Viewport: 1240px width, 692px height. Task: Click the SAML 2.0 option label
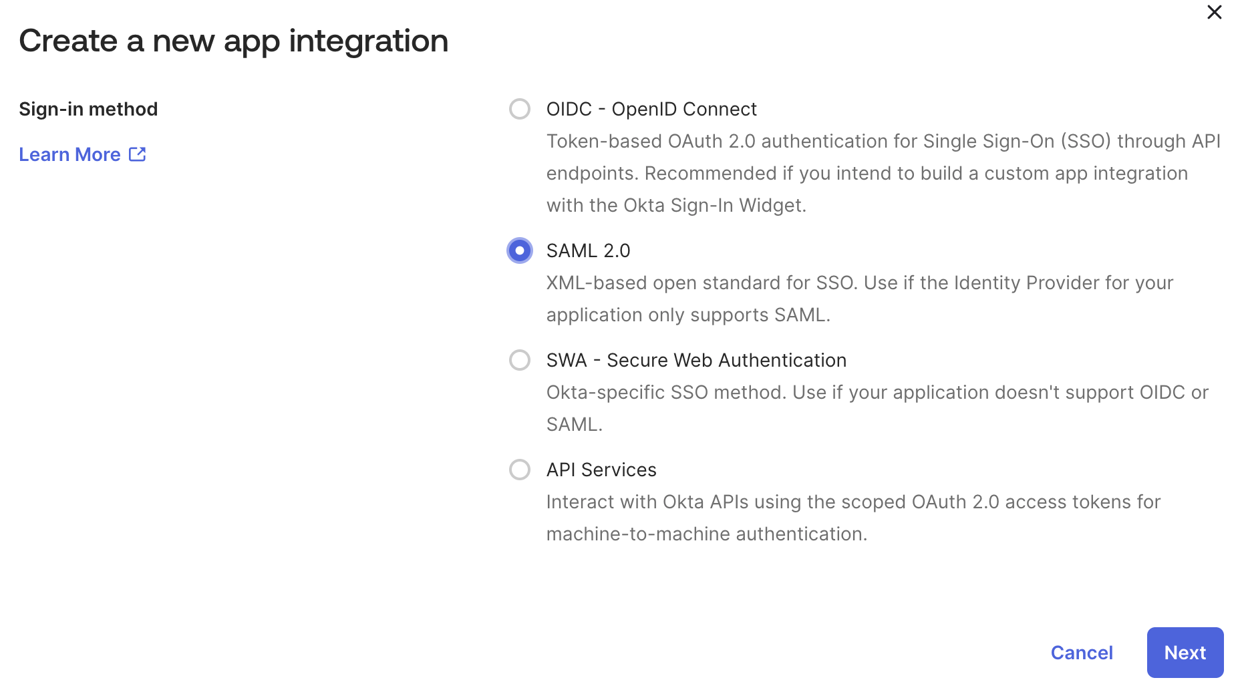coord(588,250)
